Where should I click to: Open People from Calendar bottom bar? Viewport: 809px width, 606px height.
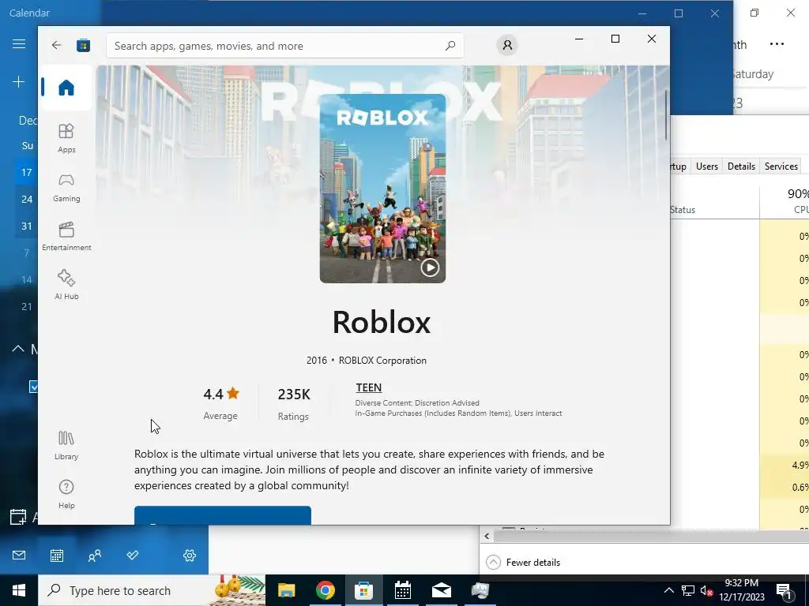pos(95,555)
